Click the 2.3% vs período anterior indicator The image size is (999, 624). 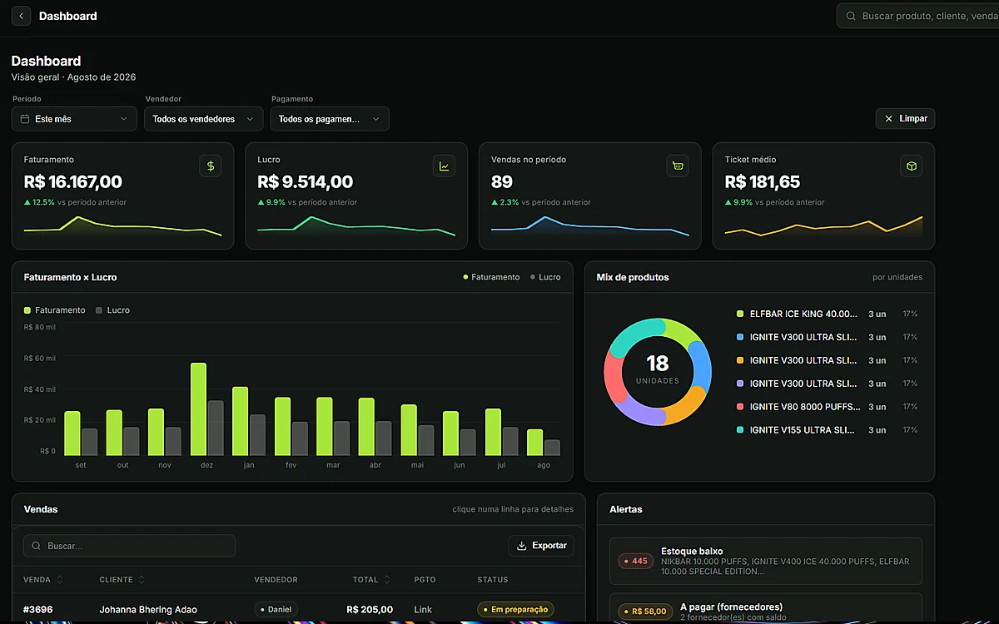coord(541,202)
